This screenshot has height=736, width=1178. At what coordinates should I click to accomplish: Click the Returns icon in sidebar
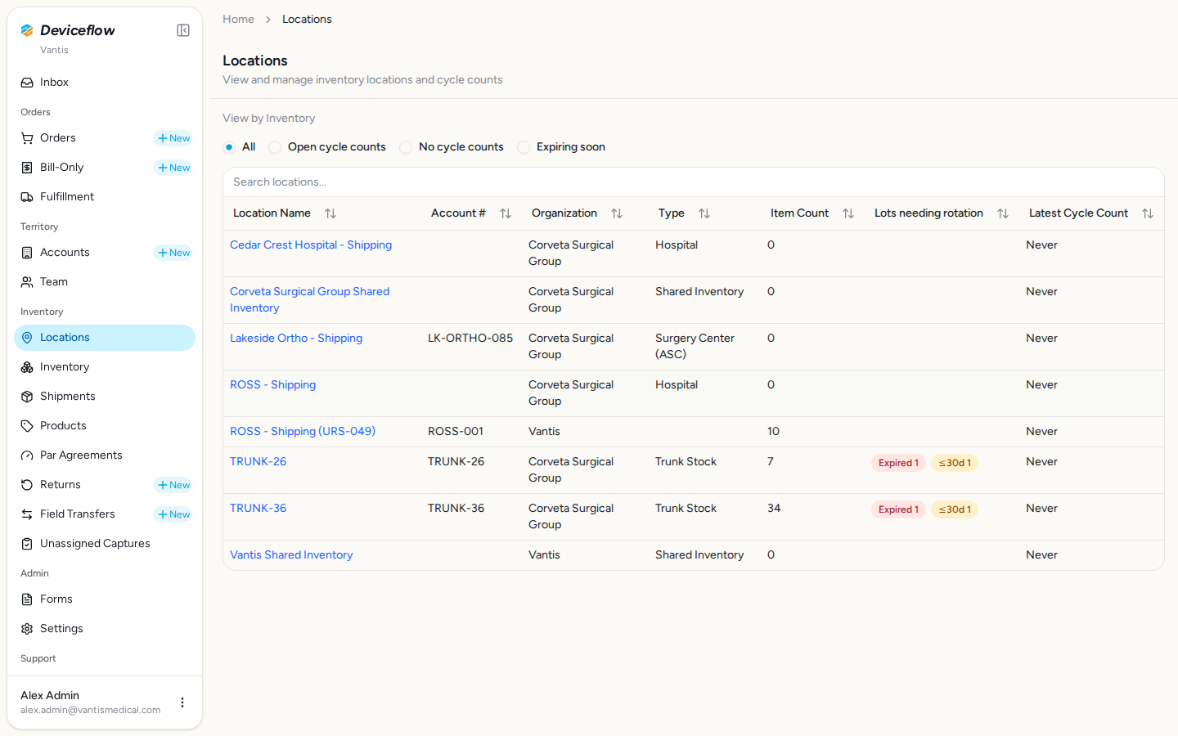coord(27,485)
